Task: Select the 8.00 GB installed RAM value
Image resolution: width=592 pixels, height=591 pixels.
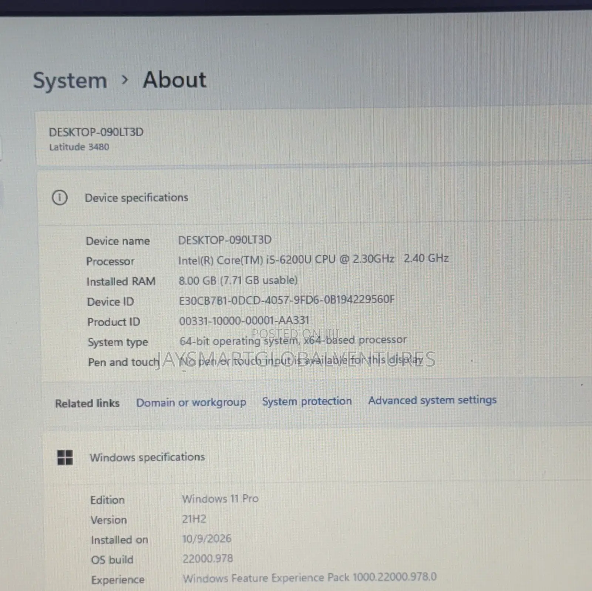Action: click(x=238, y=280)
